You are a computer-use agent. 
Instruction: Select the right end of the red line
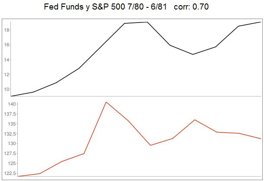coord(261,139)
